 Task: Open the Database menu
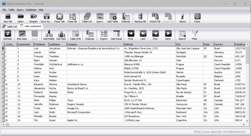click(31, 10)
